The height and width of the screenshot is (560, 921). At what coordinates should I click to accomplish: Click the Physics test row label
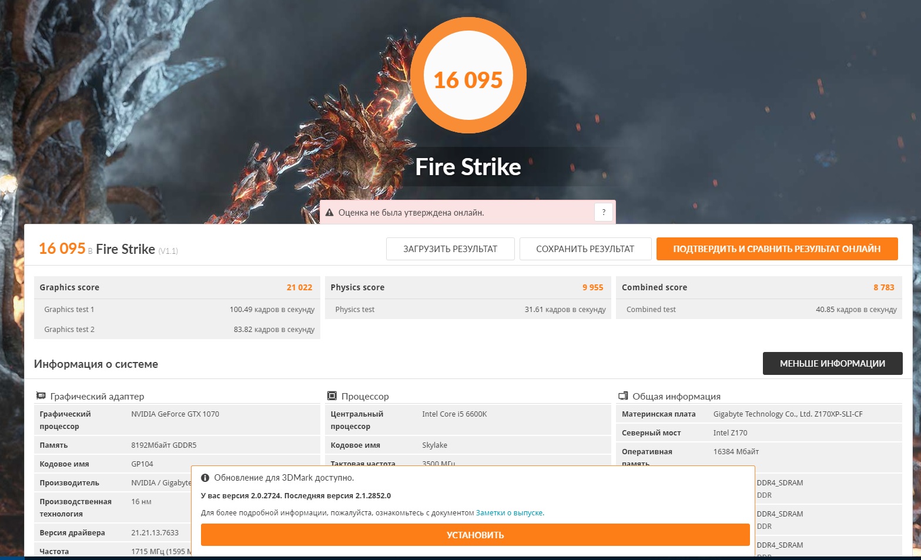355,309
